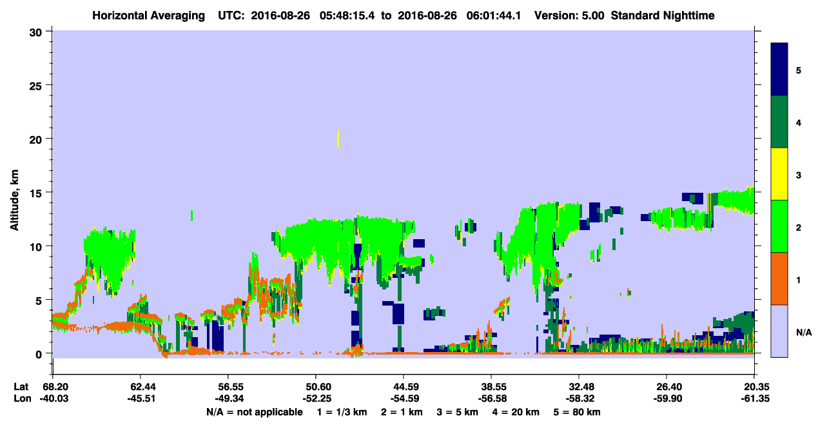Viewport: 838px width, 430px height.
Task: Click the start time '05:48:15.4' in title
Action: click(x=346, y=15)
